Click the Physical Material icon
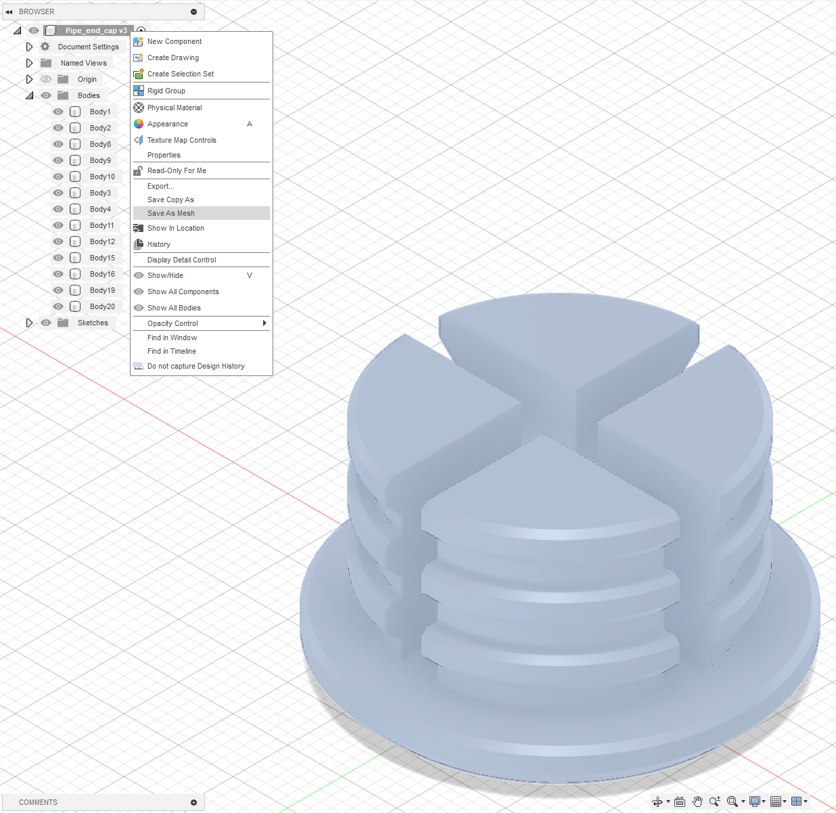 pos(139,108)
